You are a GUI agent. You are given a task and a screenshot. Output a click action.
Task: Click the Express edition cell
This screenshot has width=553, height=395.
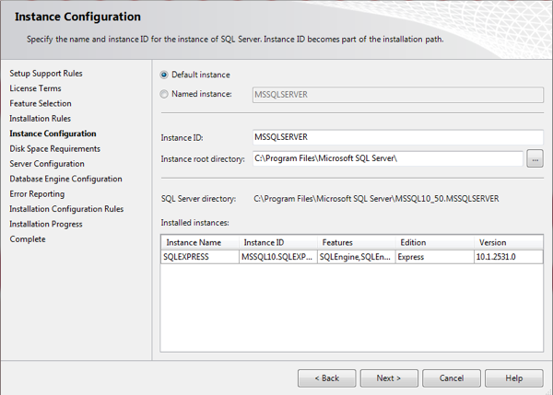pyautogui.click(x=435, y=257)
